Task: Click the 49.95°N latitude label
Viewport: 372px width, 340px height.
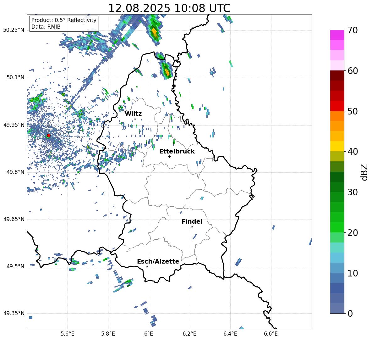Action: tap(14, 125)
